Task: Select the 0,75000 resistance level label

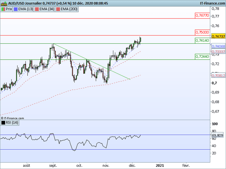Action: 202,32
